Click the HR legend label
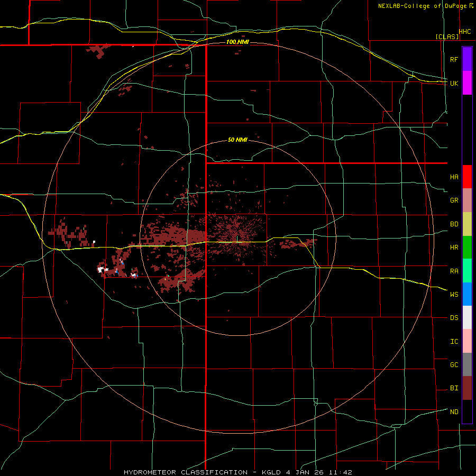This screenshot has height=476, width=476. [x=454, y=248]
